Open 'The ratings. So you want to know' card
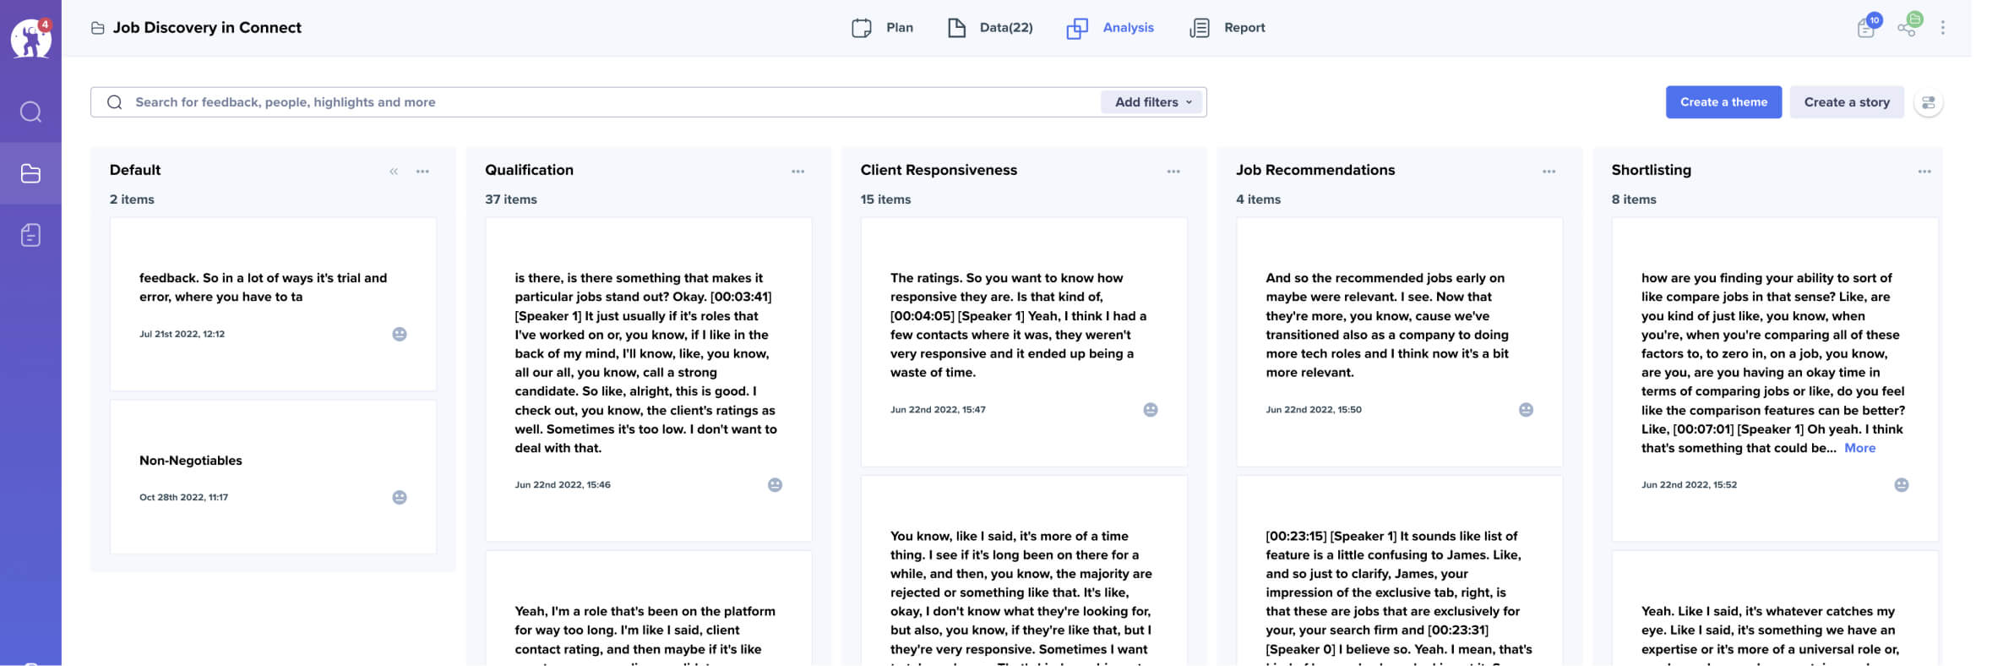 (x=1024, y=341)
